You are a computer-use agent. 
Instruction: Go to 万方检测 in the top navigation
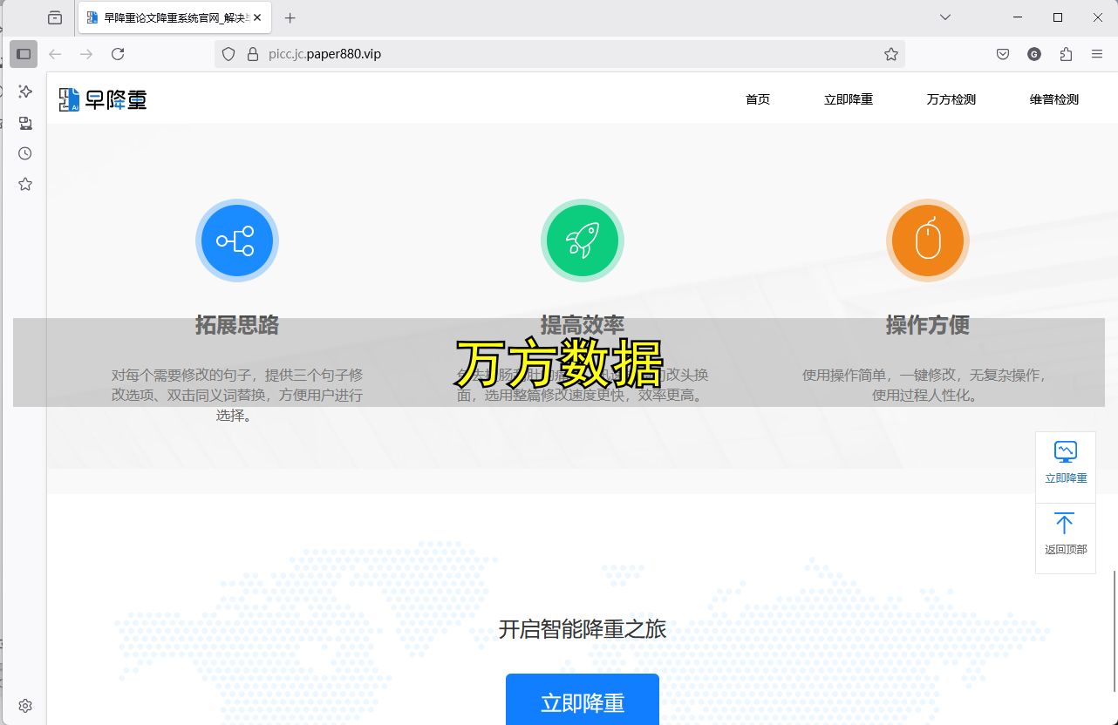(951, 99)
